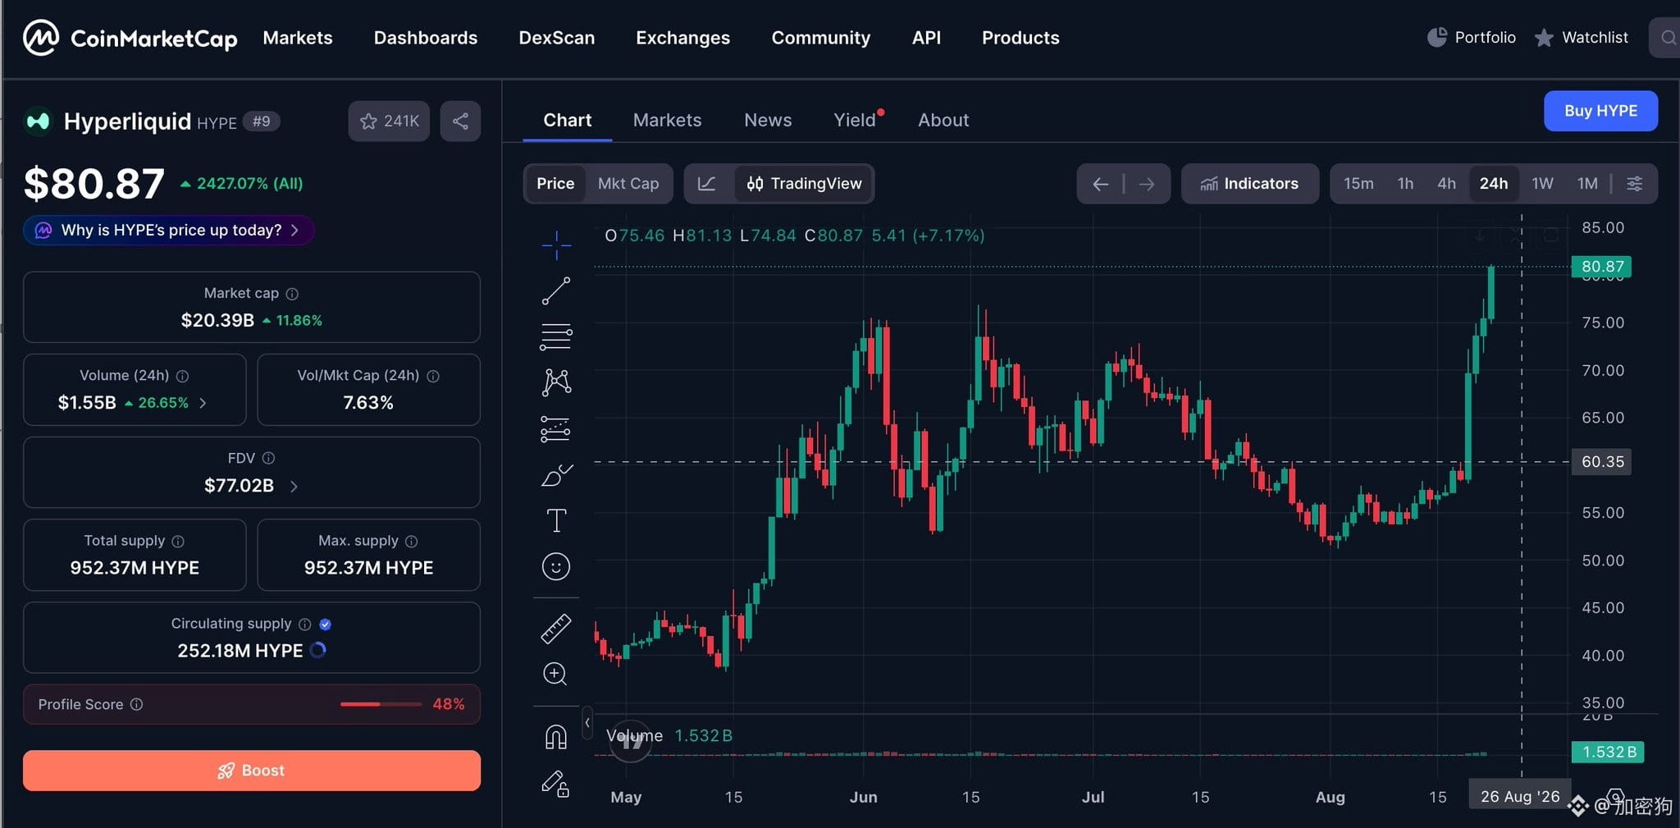Open Community in top navigation

(x=821, y=38)
